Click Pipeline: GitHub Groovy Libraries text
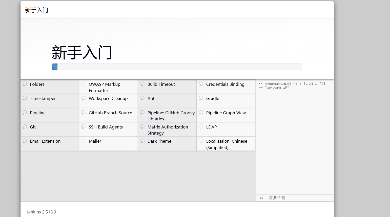 point(171,116)
